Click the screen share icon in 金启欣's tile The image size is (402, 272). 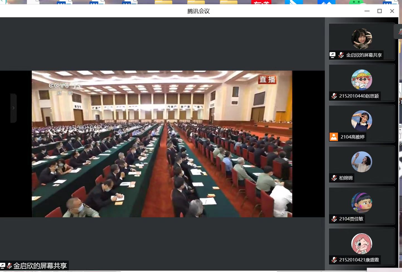332,55
